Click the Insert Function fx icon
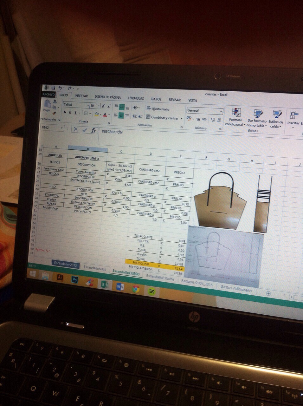 coord(93,130)
